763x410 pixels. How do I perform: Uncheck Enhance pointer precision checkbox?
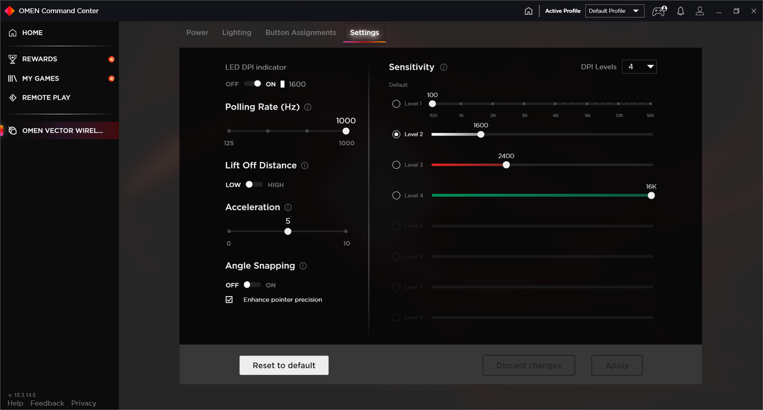229,300
